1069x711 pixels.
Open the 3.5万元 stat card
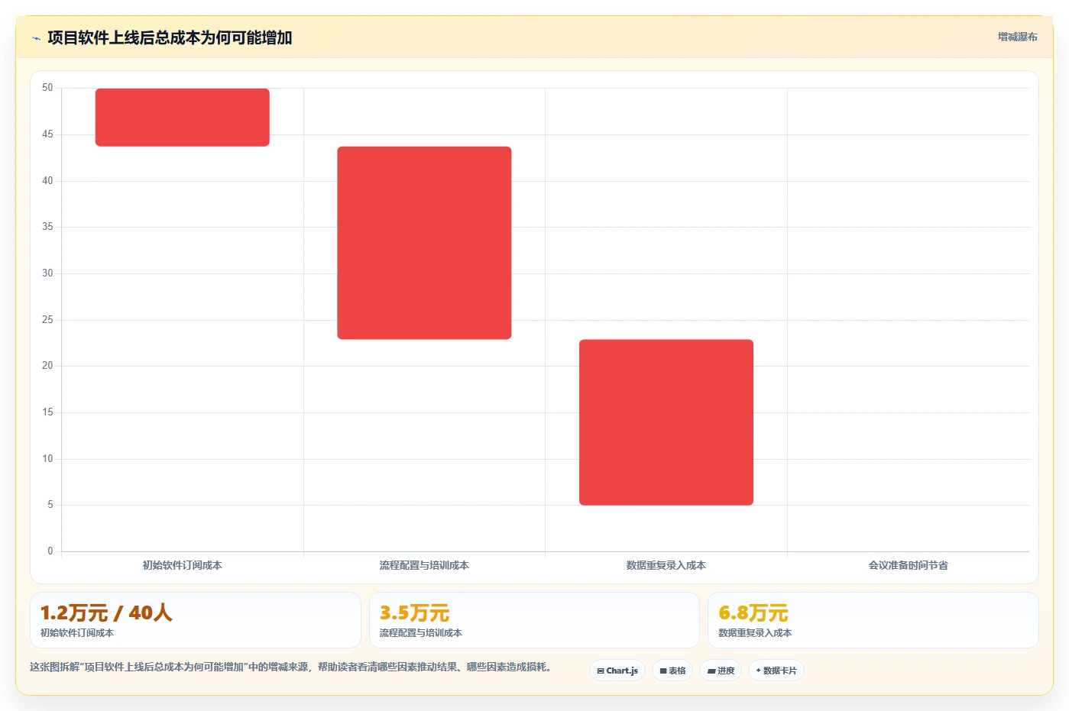[534, 620]
